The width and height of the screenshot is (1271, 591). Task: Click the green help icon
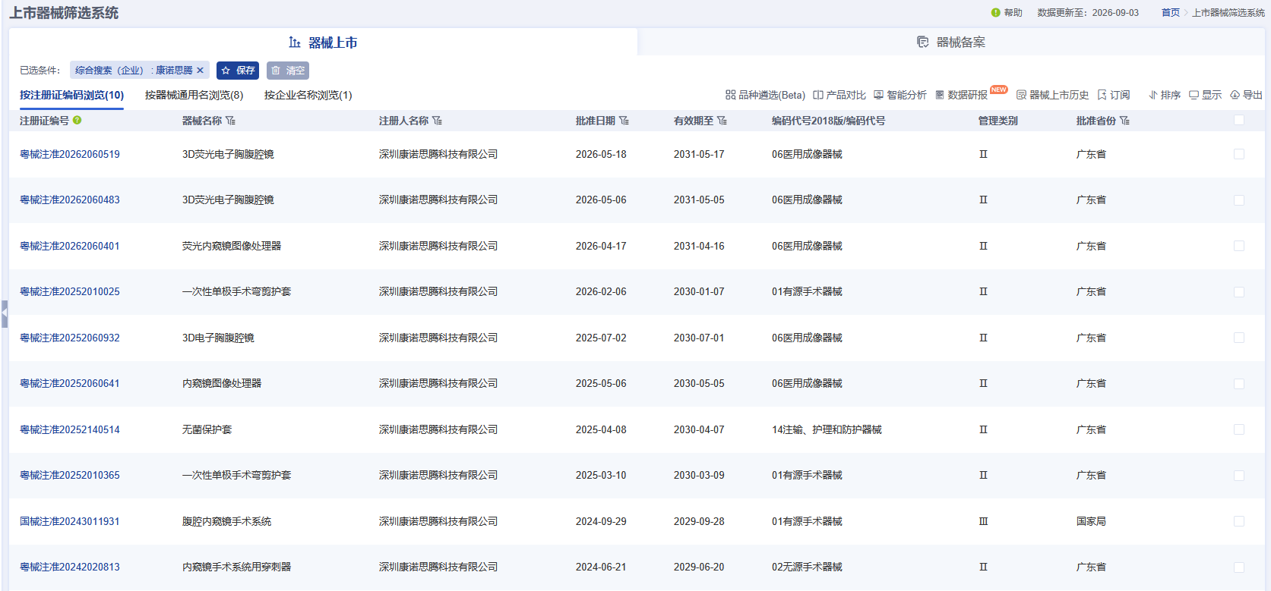point(996,13)
